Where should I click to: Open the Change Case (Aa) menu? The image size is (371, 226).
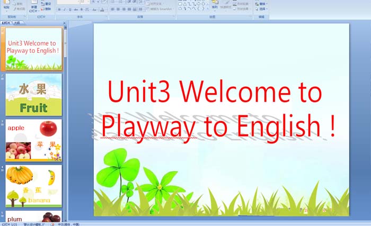pyautogui.click(x=94, y=10)
